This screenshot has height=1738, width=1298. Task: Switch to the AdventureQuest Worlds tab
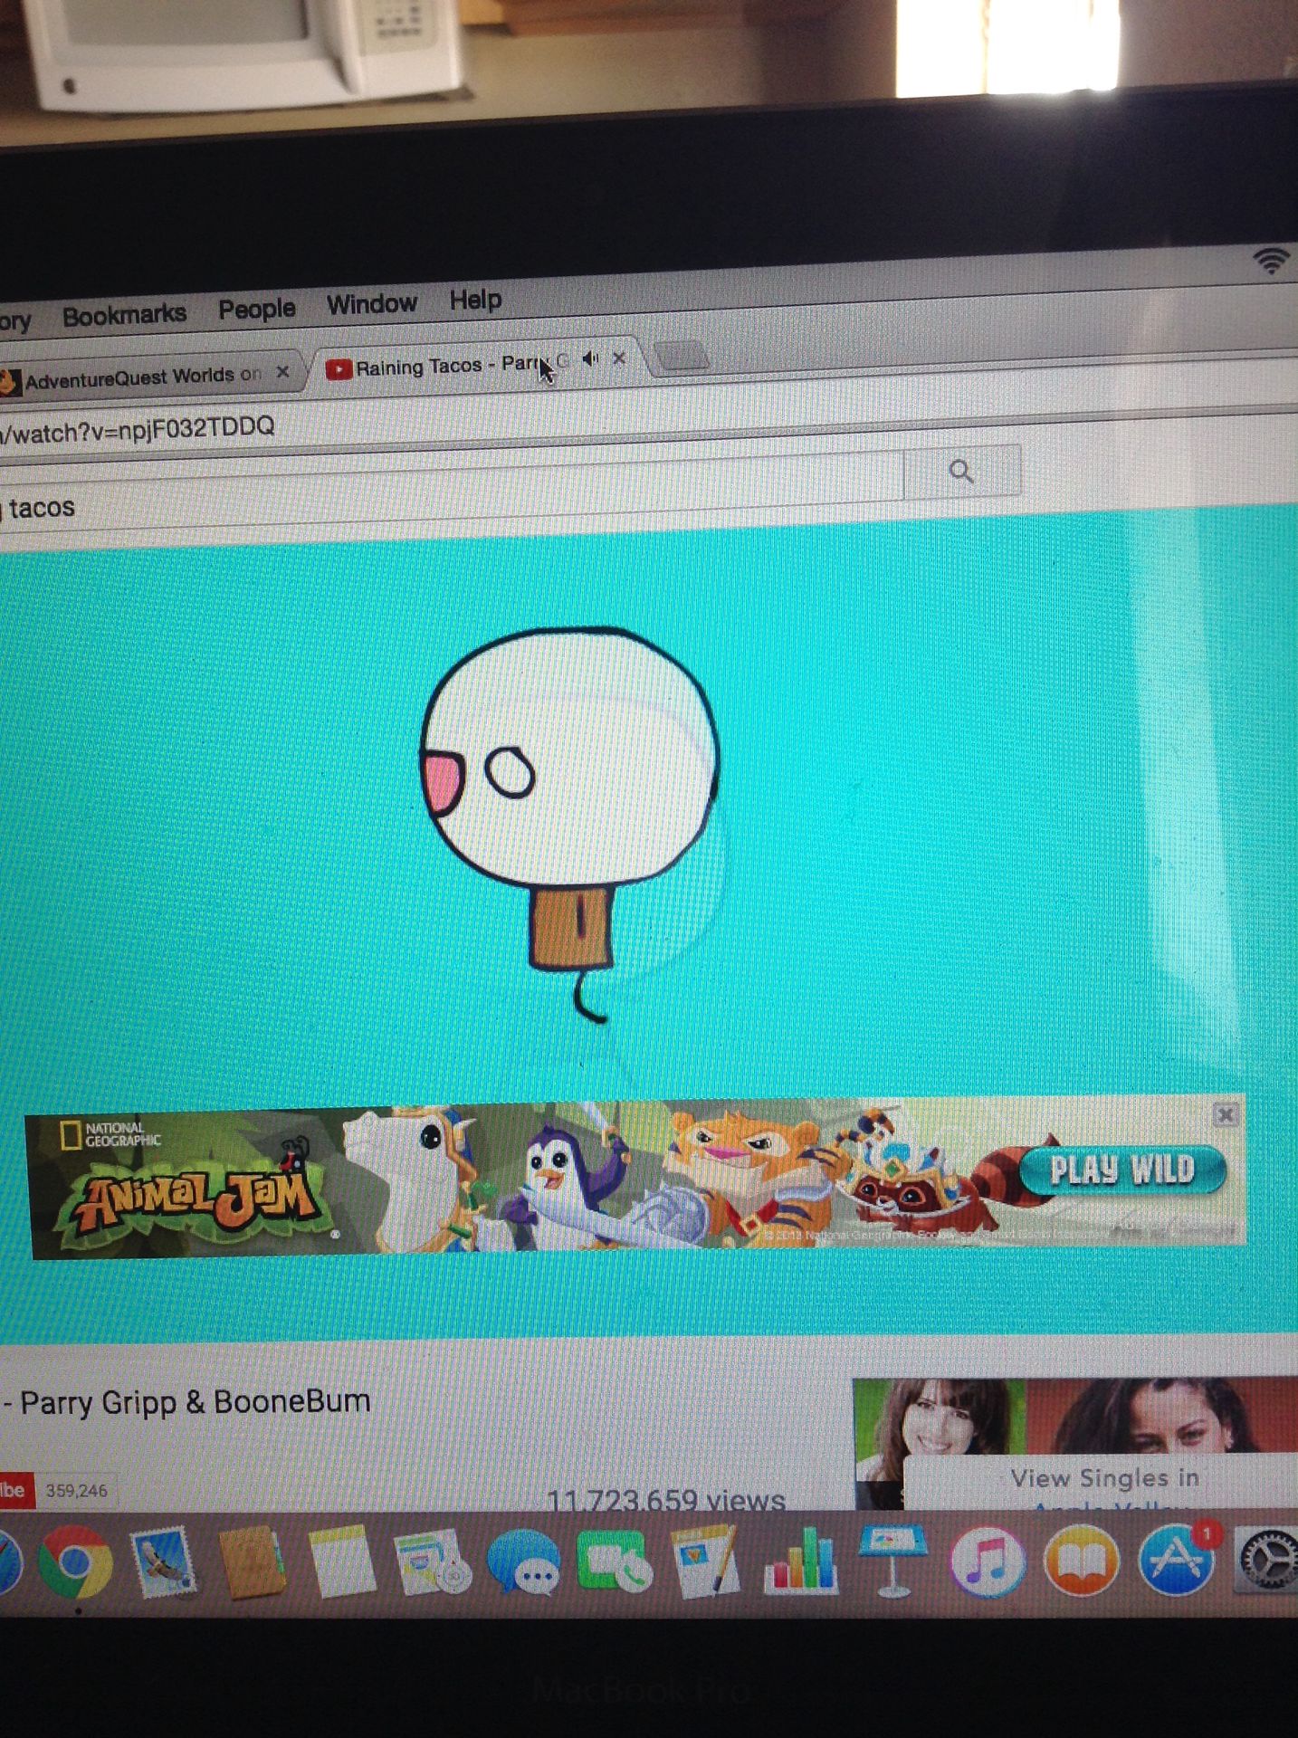(x=143, y=376)
